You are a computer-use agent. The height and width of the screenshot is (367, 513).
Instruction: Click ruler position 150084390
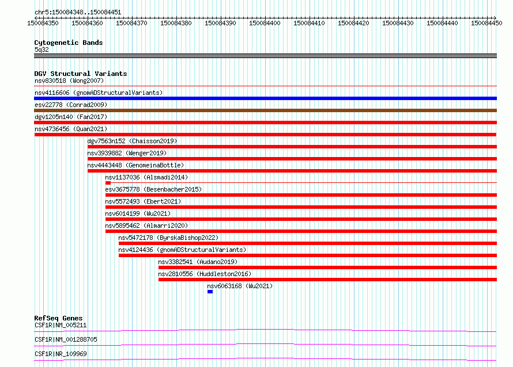click(x=221, y=23)
